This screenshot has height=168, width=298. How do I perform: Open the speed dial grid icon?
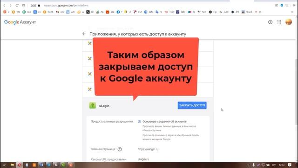(x=23, y=5)
